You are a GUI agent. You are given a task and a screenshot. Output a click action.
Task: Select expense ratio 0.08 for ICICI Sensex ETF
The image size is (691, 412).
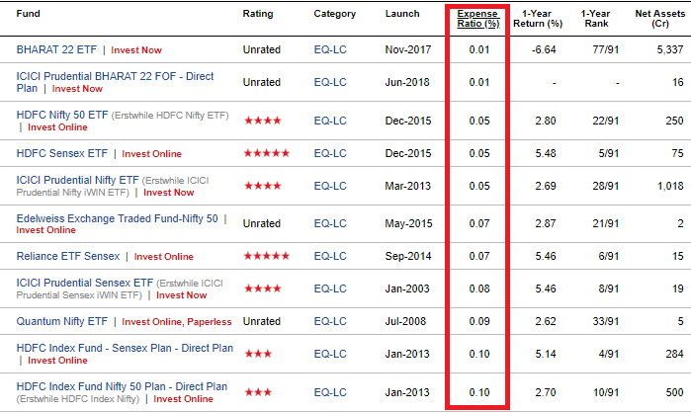tap(479, 289)
